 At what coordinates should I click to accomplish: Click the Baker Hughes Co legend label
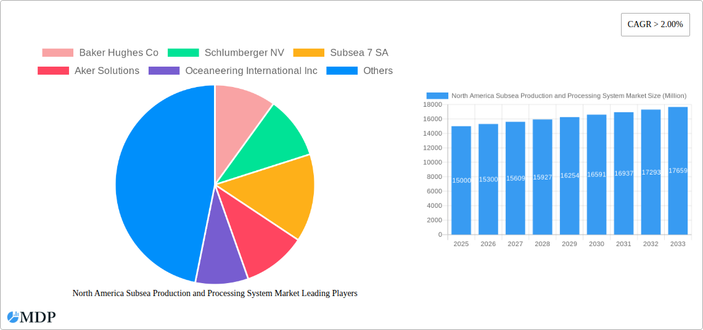pos(119,52)
